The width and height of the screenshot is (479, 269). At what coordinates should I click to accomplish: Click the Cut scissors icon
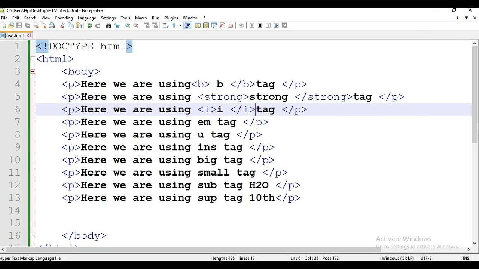tap(62, 25)
